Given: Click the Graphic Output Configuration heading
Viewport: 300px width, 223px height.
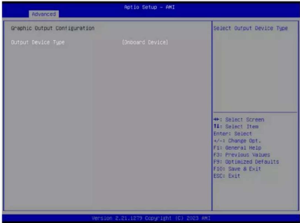Looking at the screenshot, I should click(53, 28).
